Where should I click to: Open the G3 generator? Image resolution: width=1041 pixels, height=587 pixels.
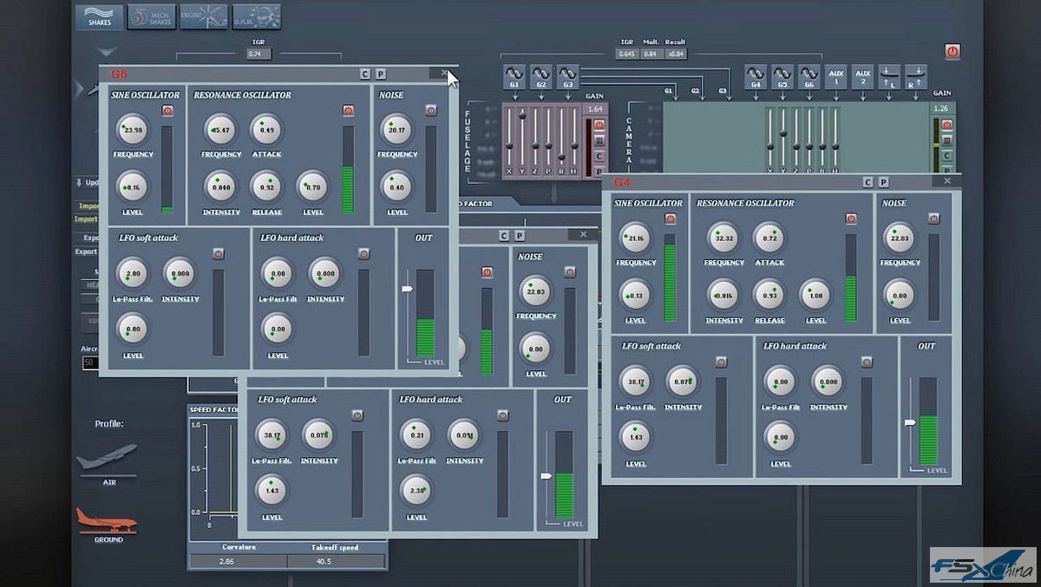point(567,75)
